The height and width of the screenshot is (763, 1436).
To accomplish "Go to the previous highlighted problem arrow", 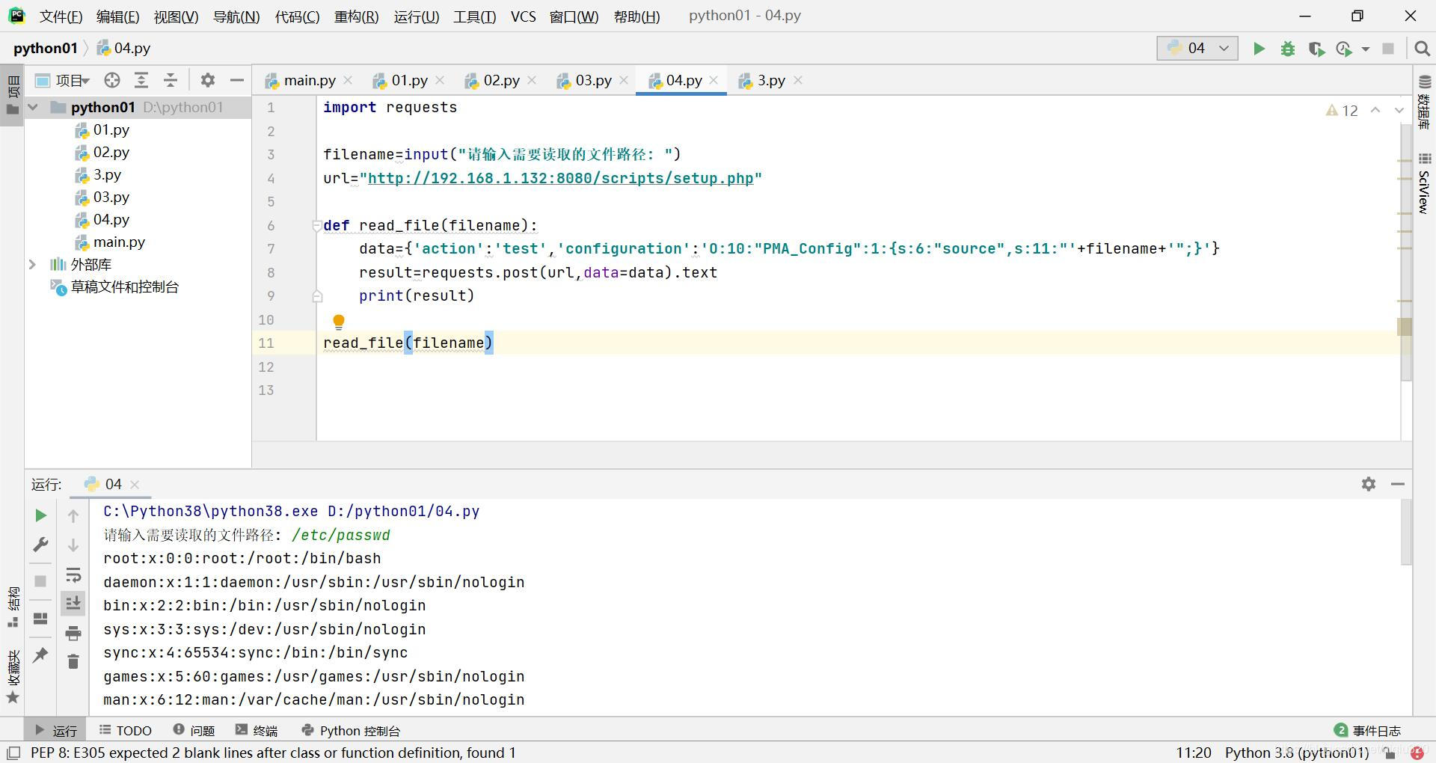I will click(x=1375, y=111).
